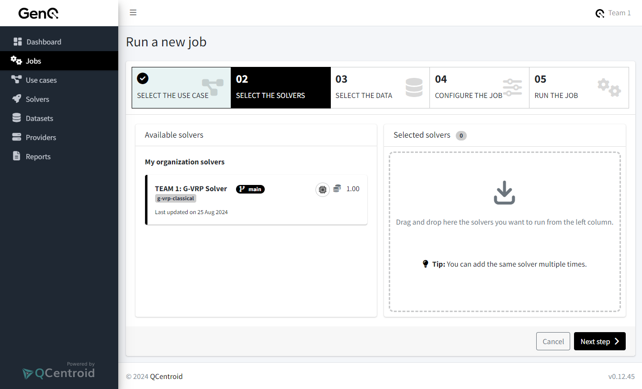Click the Providers server icon
Viewport: 642px width, 389px height.
tap(17, 137)
